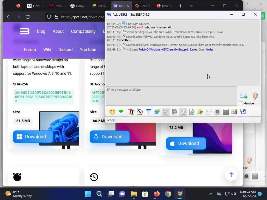Click the RPCS3 logo
Screen dimensions: 267x200
[x=25, y=31]
